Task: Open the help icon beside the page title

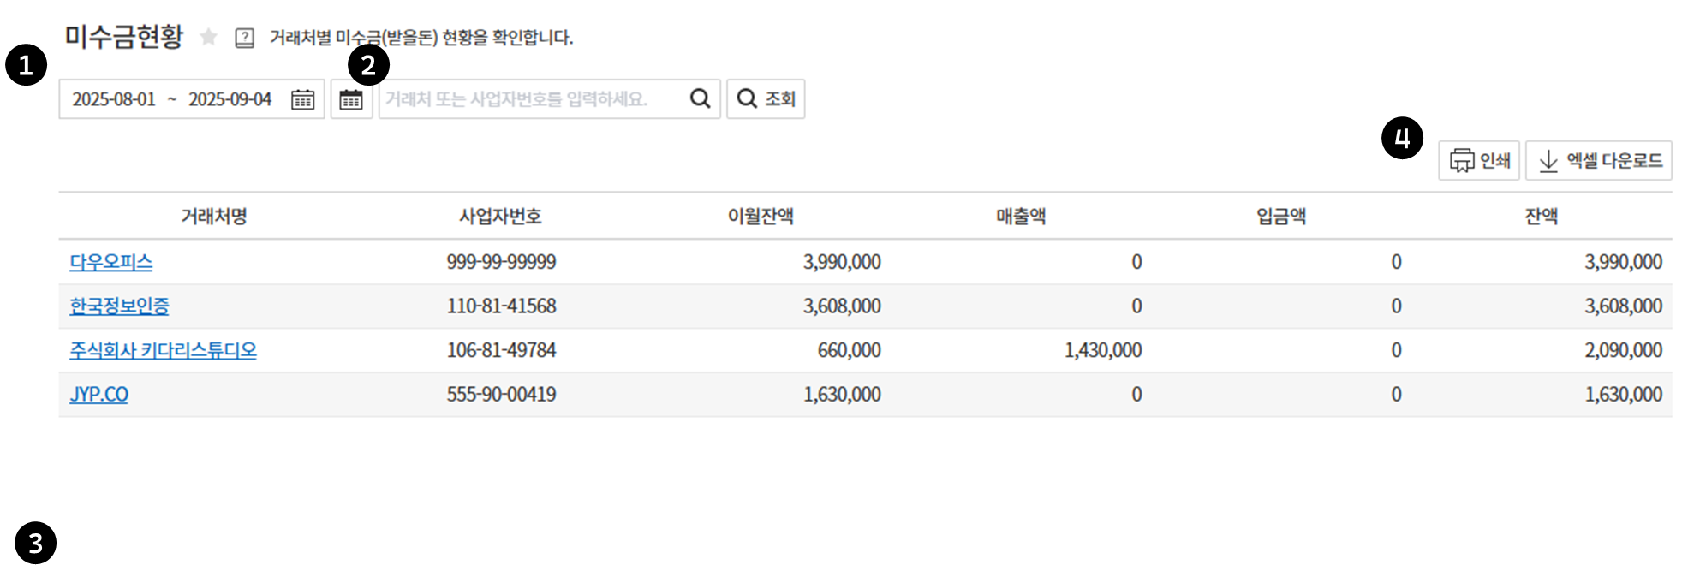Action: click(244, 38)
